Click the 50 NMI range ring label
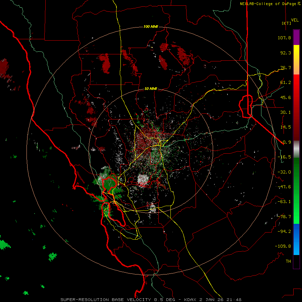This screenshot has height=302, width=302. 151,89
